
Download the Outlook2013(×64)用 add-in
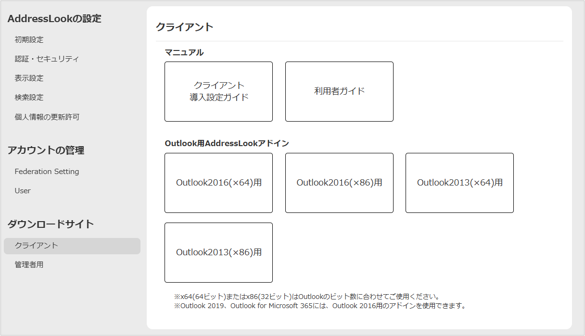pos(459,183)
